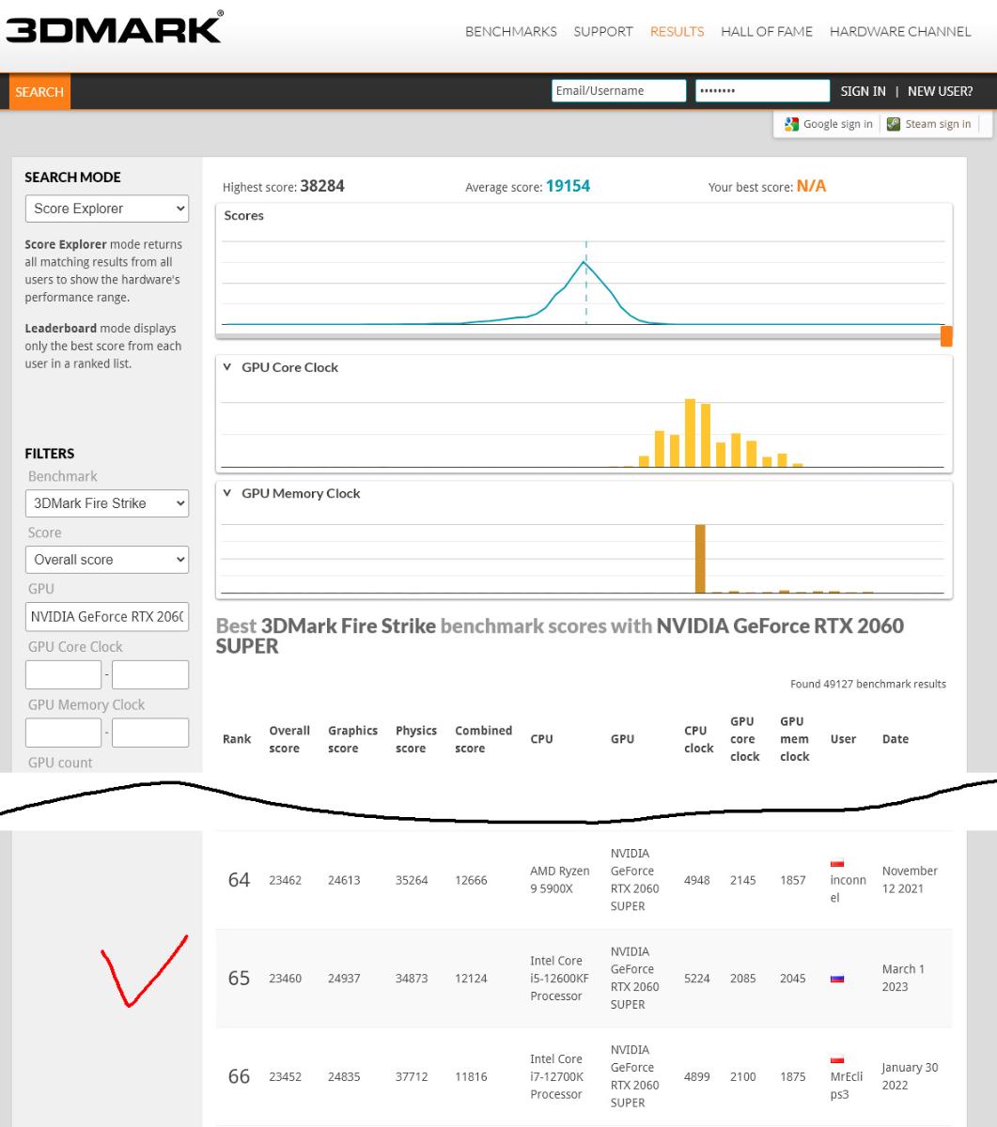Click the Email/Username field

[x=619, y=91]
